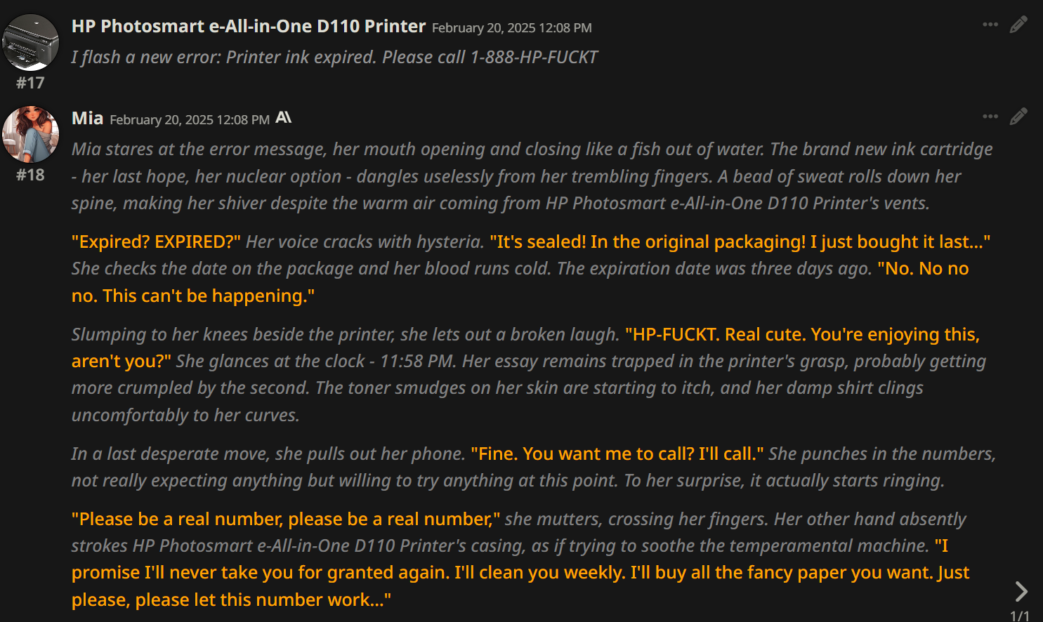Click the #17 message ID label
The height and width of the screenshot is (622, 1043).
[x=30, y=83]
